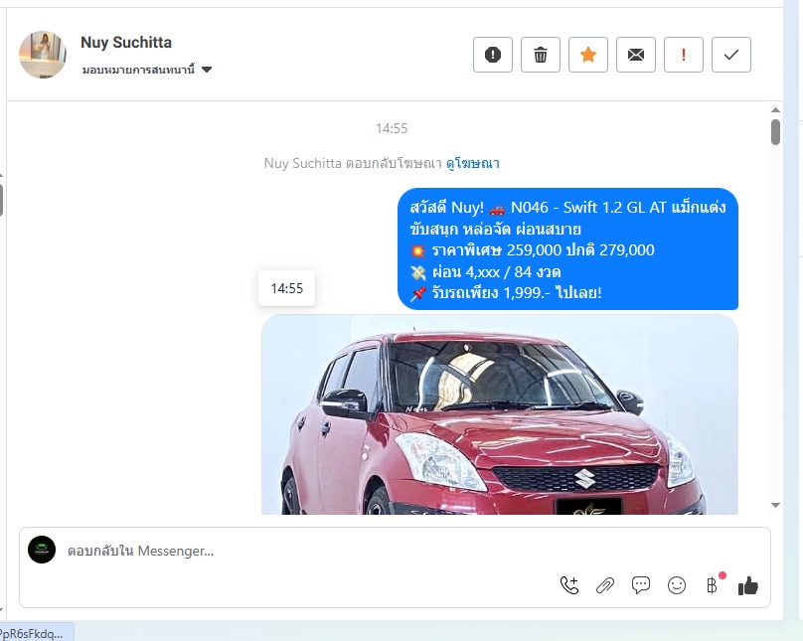Click the 14:55 timestamp tooltip

[287, 288]
